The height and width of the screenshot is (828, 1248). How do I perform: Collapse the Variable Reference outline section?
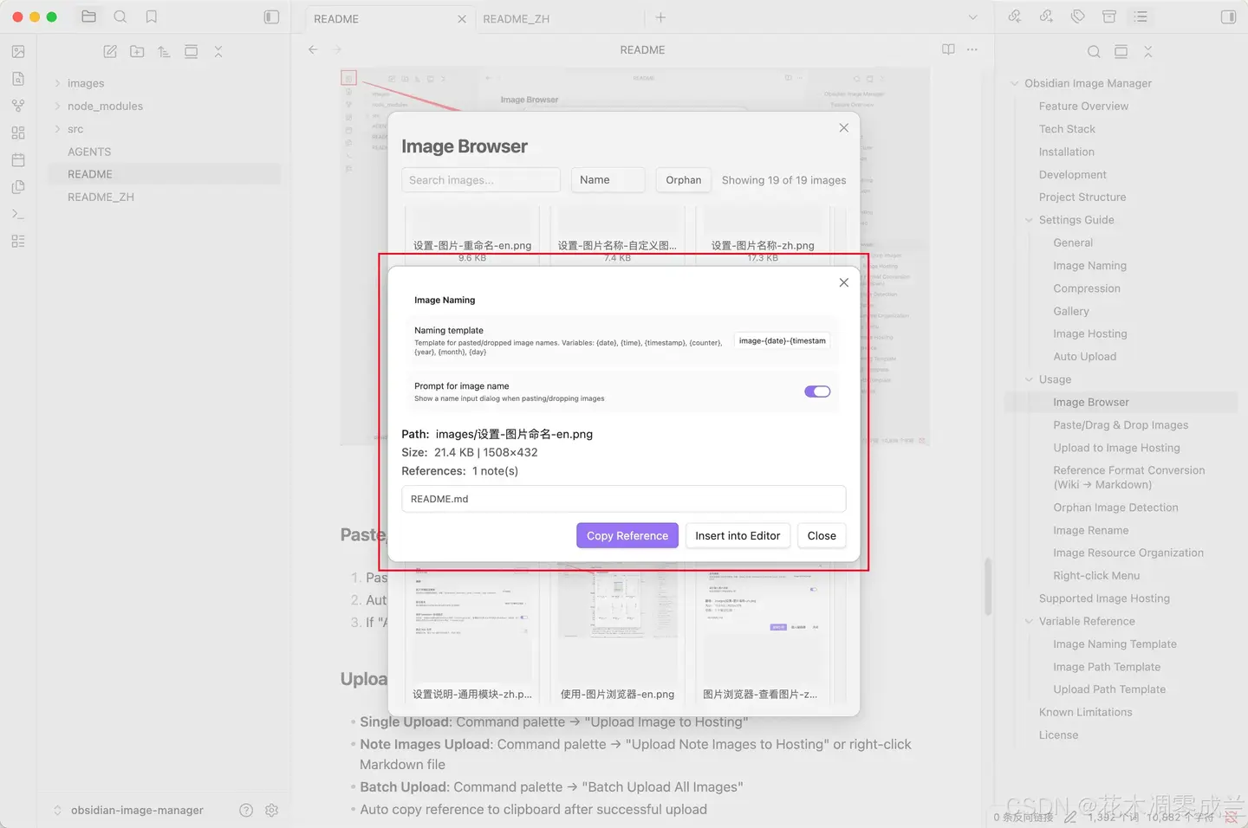pos(1030,621)
